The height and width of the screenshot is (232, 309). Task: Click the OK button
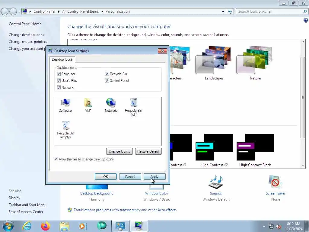(106, 176)
